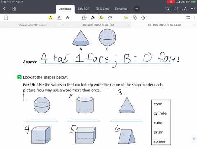Viewport: 197px width, 148px height.
Task: Tap the answer line under shape 1 sphere
Action: (x=41, y=121)
